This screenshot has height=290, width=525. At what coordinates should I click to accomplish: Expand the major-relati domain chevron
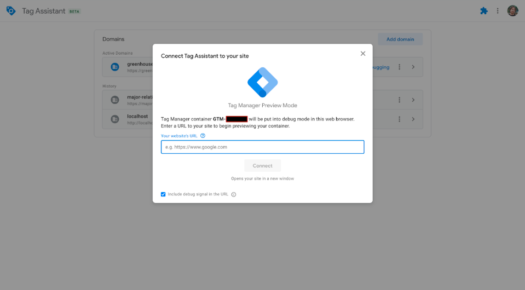point(413,100)
